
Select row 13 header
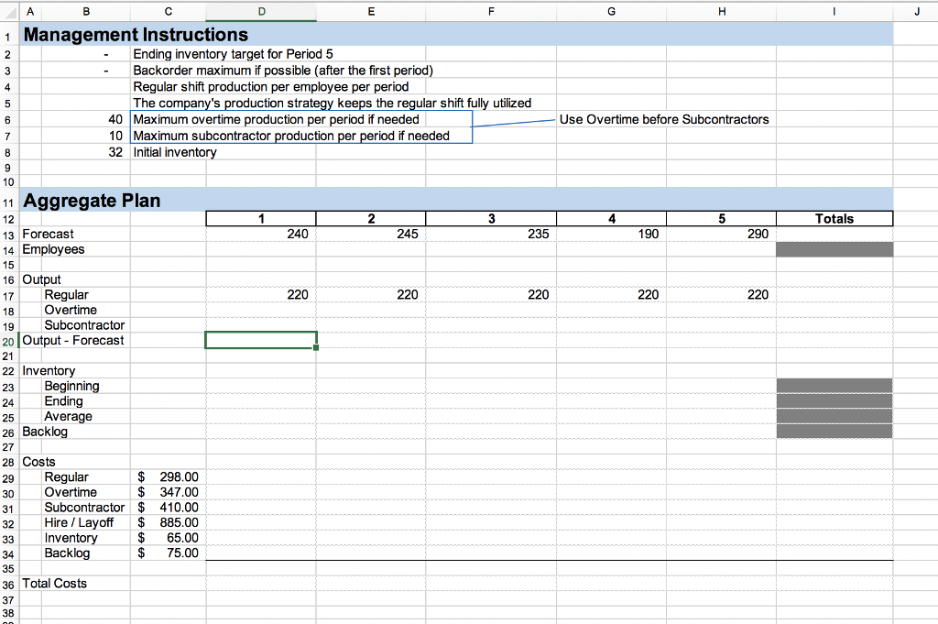click(8, 234)
